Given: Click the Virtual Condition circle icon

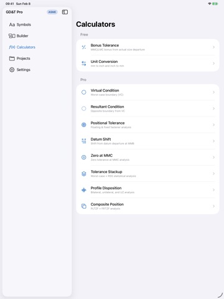Looking at the screenshot, I should point(84,92).
